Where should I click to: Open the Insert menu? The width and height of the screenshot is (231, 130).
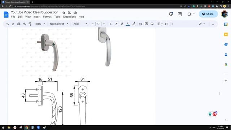tap(37, 17)
